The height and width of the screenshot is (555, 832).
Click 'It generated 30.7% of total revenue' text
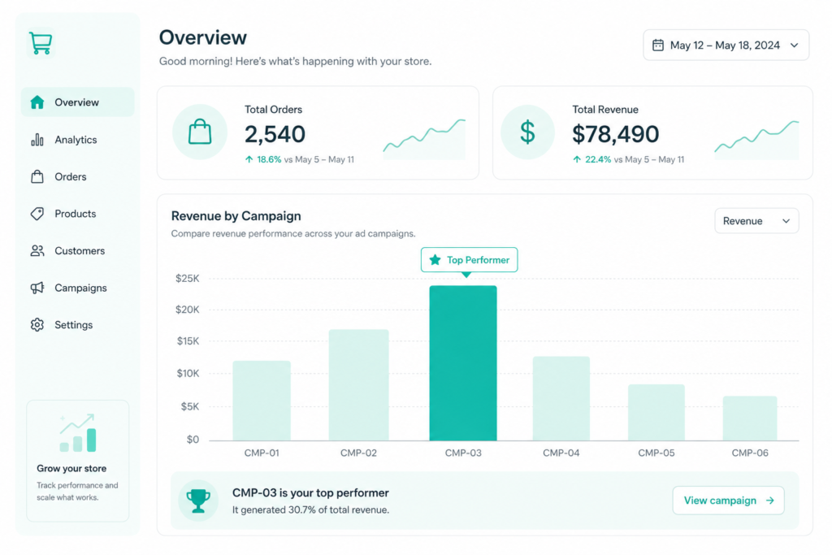[311, 509]
